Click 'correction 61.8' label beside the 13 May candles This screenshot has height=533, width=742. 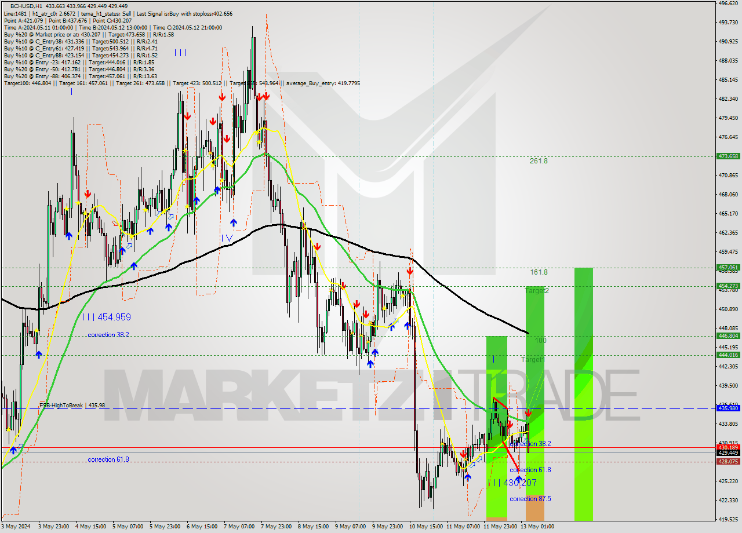[x=530, y=470]
